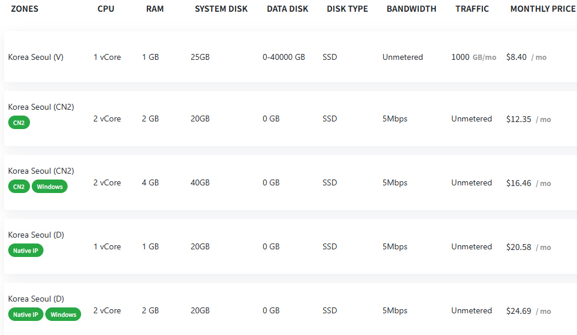The image size is (577, 335).
Task: Click the 25GB system disk value
Action: [200, 57]
